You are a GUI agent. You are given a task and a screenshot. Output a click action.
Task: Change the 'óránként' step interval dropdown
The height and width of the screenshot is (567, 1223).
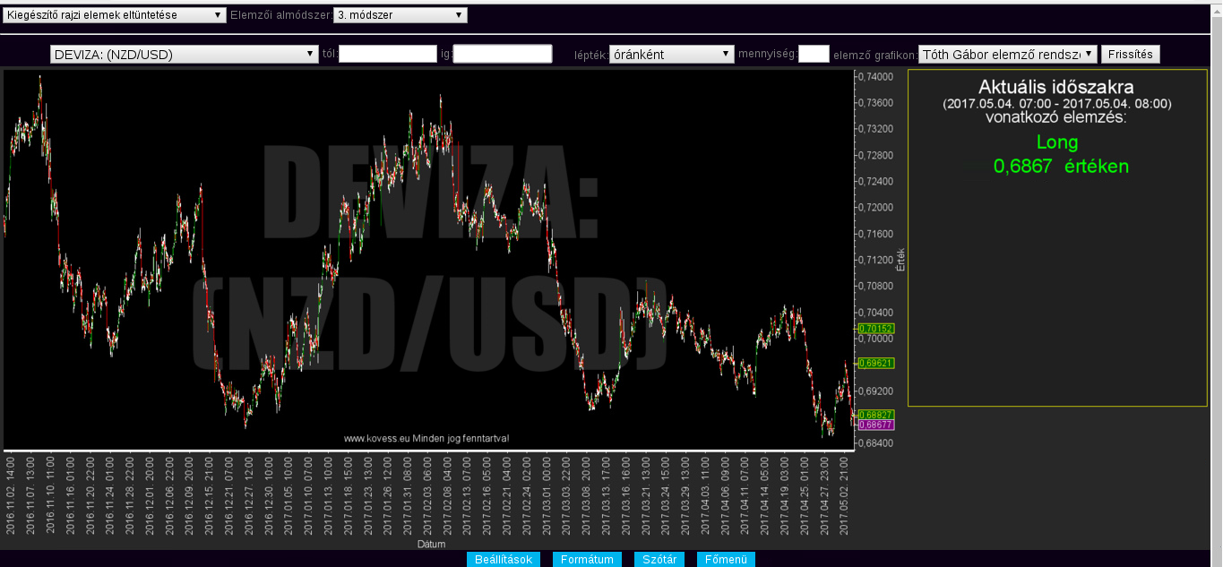(671, 55)
